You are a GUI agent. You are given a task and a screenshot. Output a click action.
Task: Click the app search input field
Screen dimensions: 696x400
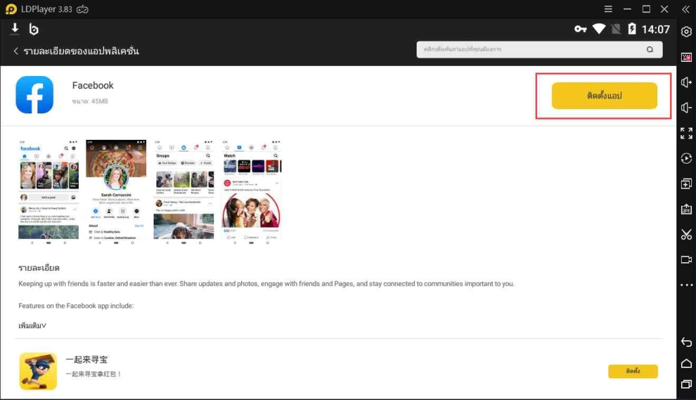539,49
